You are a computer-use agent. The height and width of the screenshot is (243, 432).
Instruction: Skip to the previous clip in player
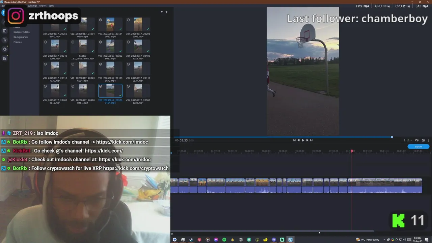click(294, 140)
